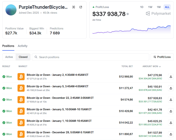Open Bitcoin Up or Down January 5, 10:00AM-10:15AM market
Viewport: 176px width, 140px height.
click(59, 109)
